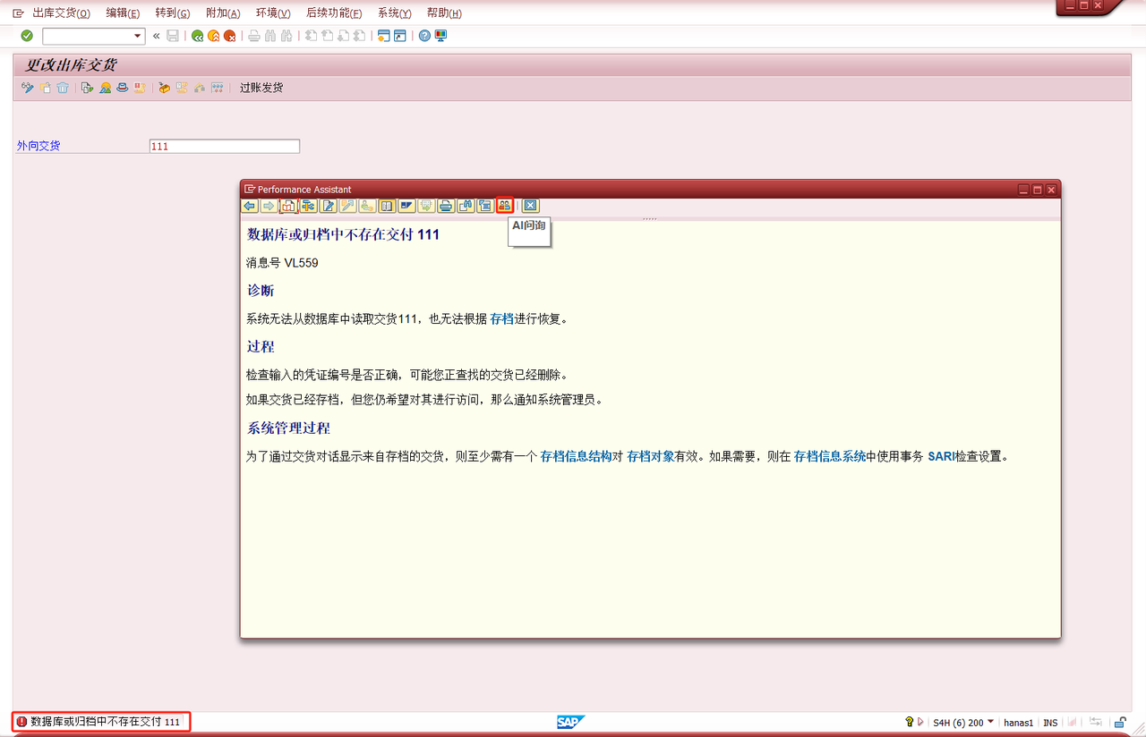Screen dimensions: 1146x737
Task: Open the 存档对象 link
Action: [x=651, y=456]
